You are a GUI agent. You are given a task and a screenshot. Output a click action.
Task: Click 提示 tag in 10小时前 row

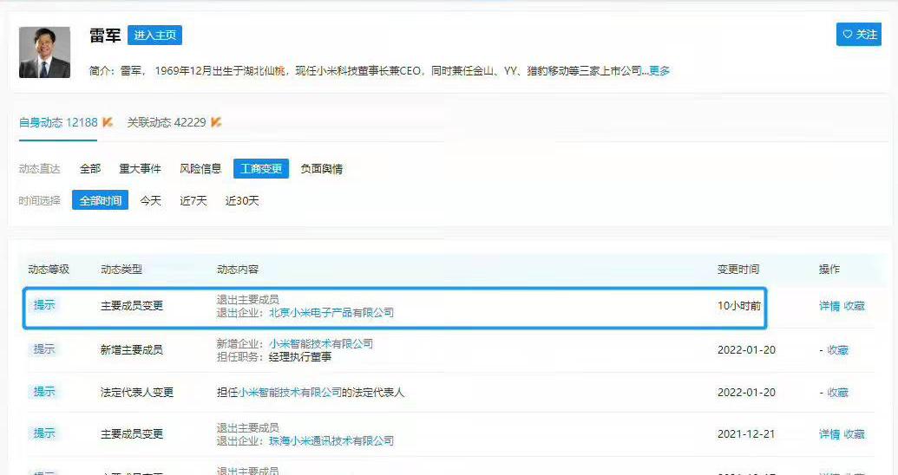point(44,304)
